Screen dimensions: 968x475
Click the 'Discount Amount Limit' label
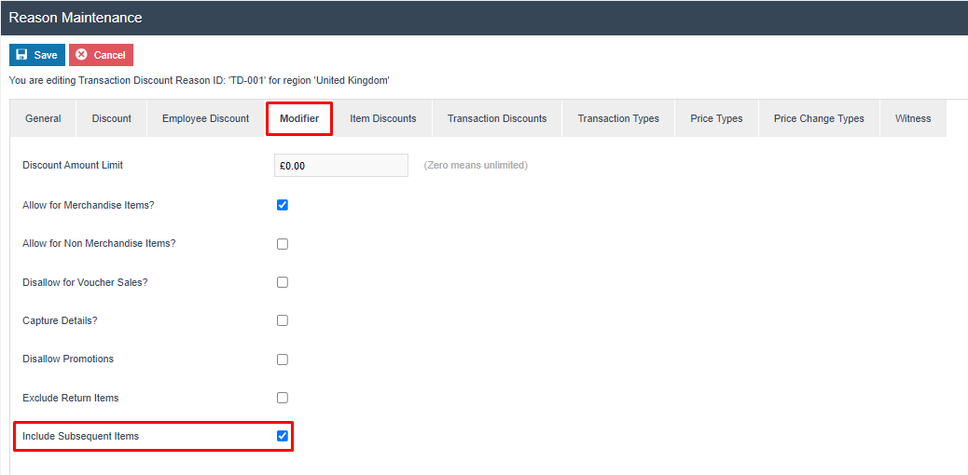(72, 166)
